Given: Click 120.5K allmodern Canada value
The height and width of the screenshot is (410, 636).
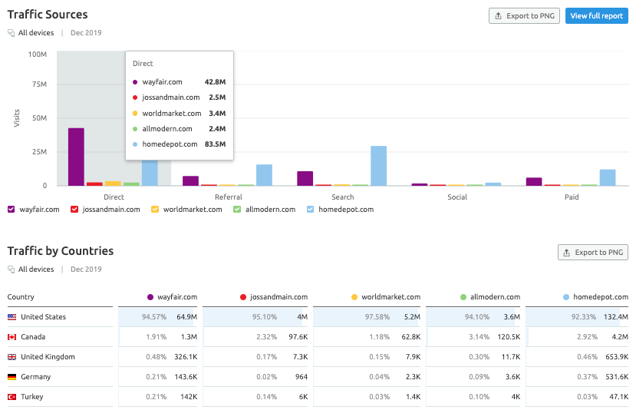Looking at the screenshot, I should coord(509,337).
